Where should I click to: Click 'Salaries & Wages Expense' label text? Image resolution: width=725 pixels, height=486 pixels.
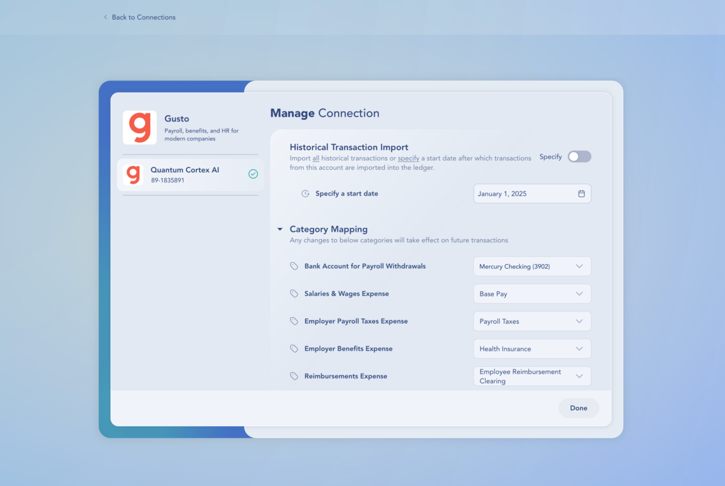pos(346,294)
